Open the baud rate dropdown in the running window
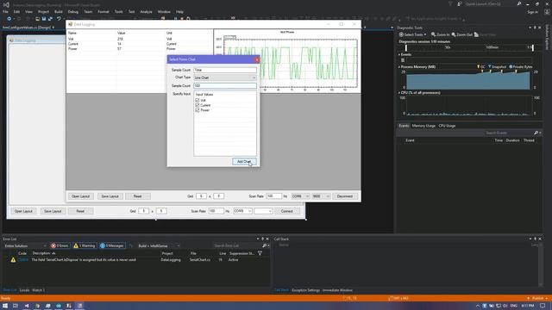This screenshot has width=552, height=310. [321, 196]
